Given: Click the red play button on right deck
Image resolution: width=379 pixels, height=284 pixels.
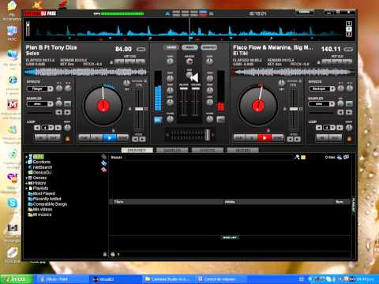Looking at the screenshot, I should tap(265, 137).
